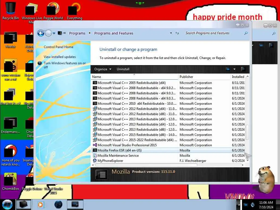Open the help icon on the toolbar
280x210 pixels.
[243, 69]
